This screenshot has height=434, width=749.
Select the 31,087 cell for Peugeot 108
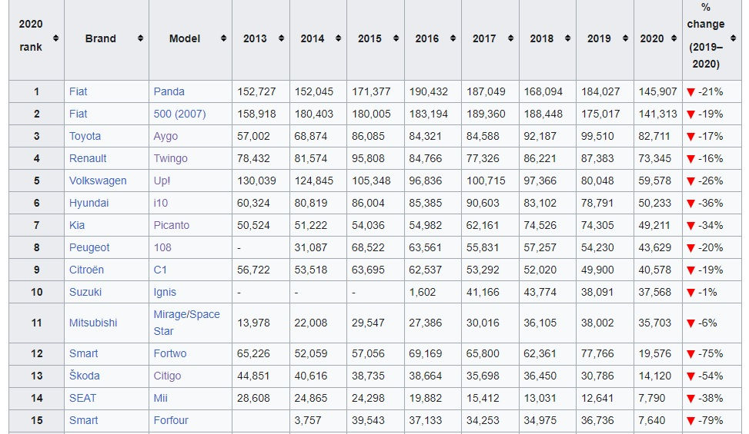coord(318,248)
